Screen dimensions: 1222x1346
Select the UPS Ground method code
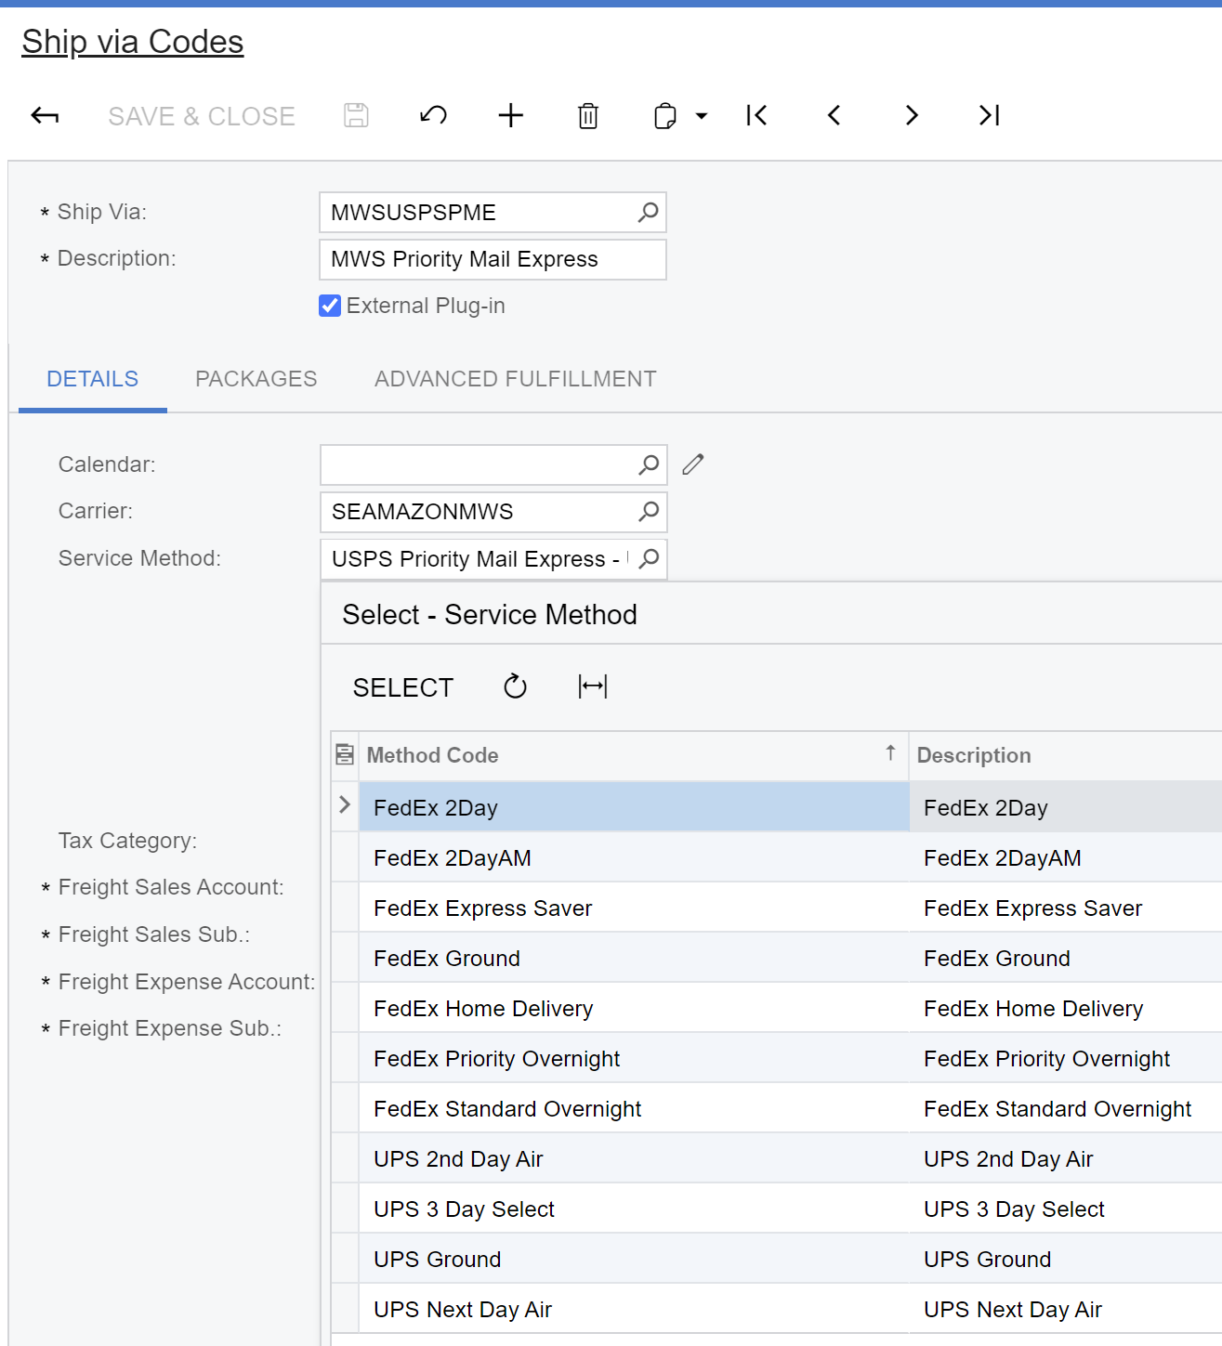(634, 1259)
